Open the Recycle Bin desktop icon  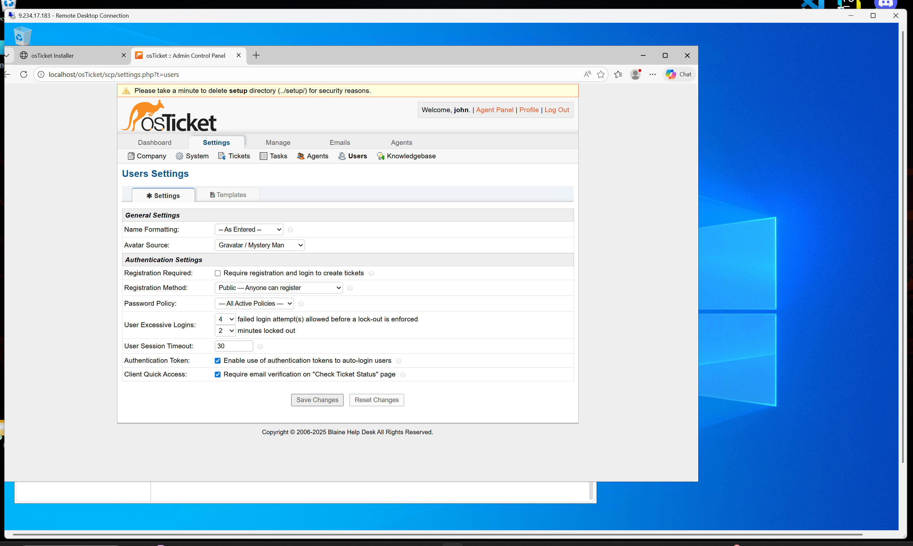tap(22, 36)
